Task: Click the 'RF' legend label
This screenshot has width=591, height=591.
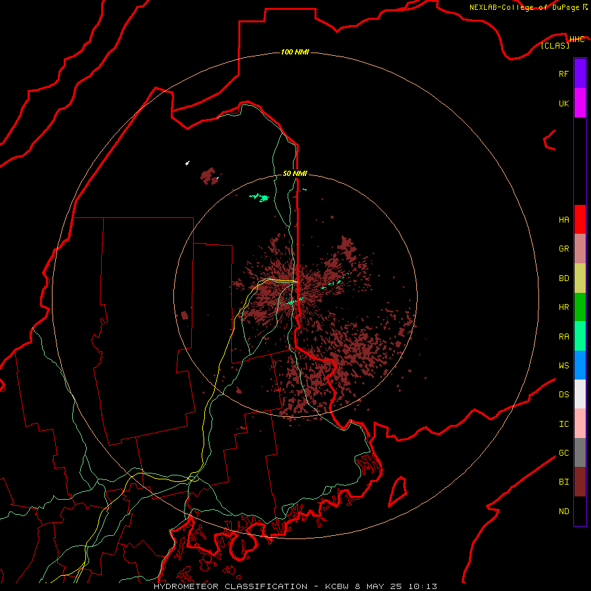Action: [x=563, y=74]
